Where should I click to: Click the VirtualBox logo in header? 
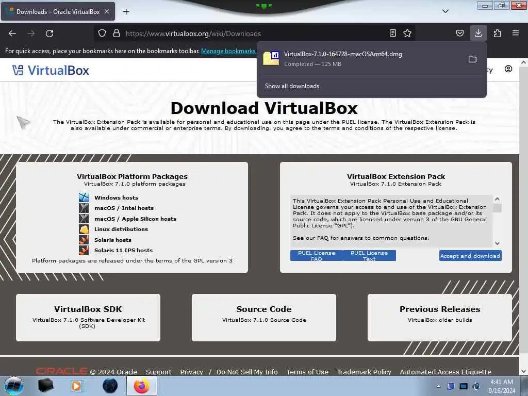pyautogui.click(x=51, y=70)
